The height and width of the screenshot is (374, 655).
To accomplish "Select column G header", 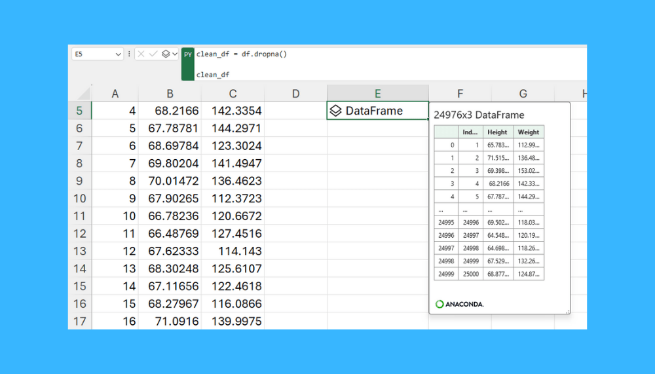I will (523, 94).
